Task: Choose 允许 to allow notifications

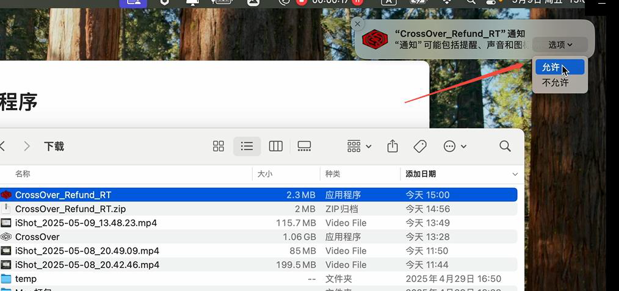Action: click(x=551, y=67)
